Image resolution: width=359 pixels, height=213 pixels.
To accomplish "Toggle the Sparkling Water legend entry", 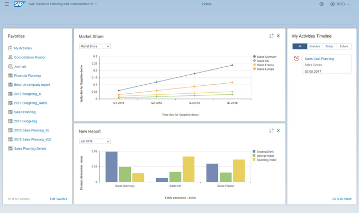I will pos(265,160).
